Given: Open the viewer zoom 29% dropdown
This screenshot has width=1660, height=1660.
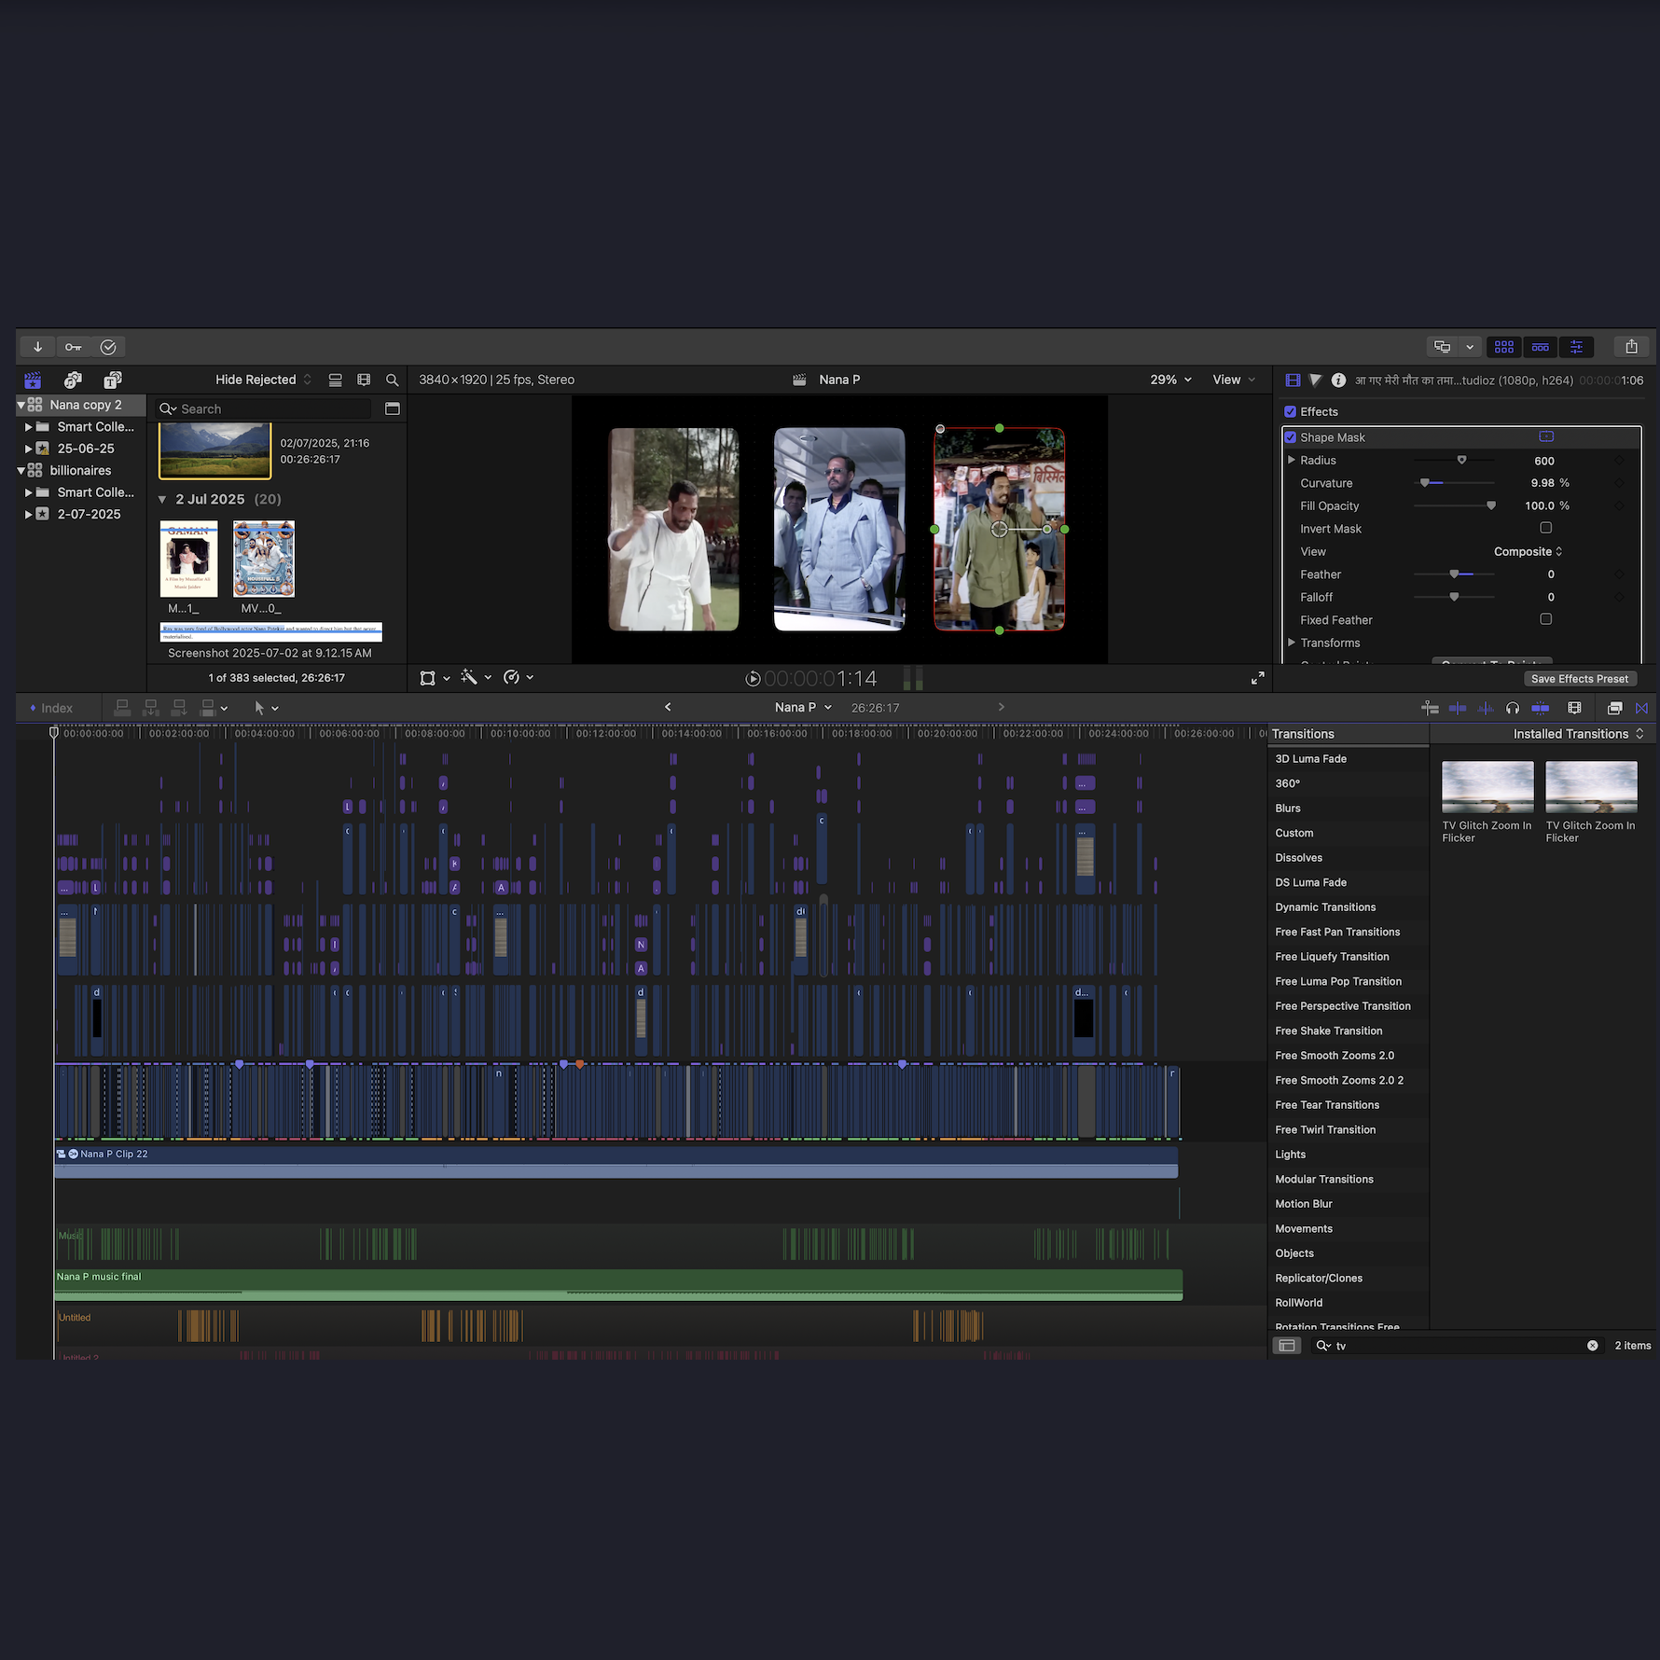Looking at the screenshot, I should tap(1170, 380).
